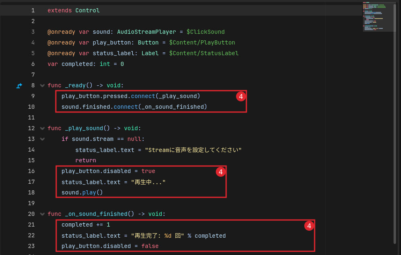This screenshot has height=255, width=401.
Task: Click 'connect' on the play_button.pressed line
Action: (x=143, y=96)
